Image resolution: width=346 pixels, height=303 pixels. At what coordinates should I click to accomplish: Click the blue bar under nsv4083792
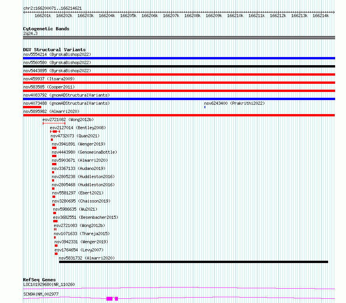[179, 99]
